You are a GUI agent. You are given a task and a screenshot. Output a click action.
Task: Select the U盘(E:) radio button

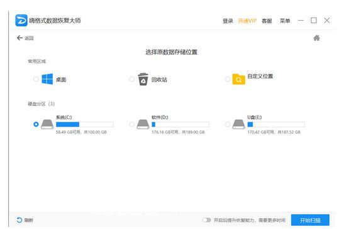click(228, 124)
